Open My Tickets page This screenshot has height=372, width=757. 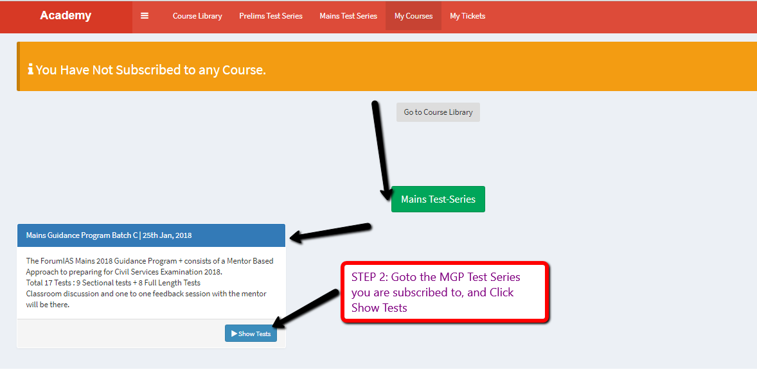click(x=467, y=16)
